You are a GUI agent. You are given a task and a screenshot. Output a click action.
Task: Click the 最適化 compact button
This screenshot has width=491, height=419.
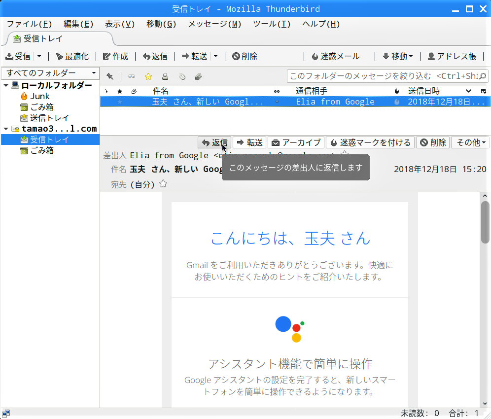[x=72, y=56]
